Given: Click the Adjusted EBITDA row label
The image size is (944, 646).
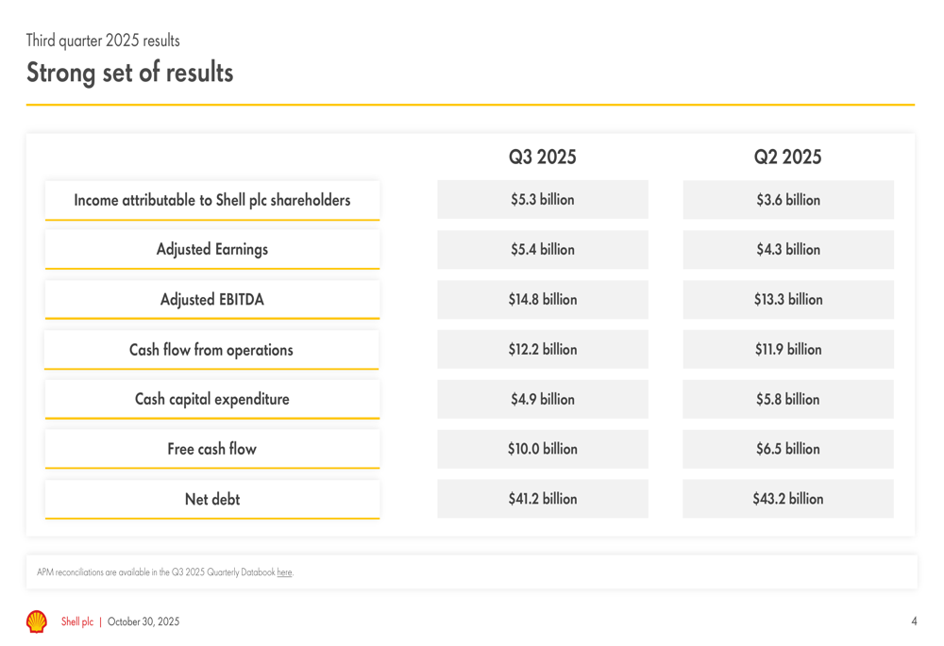Looking at the screenshot, I should point(212,300).
